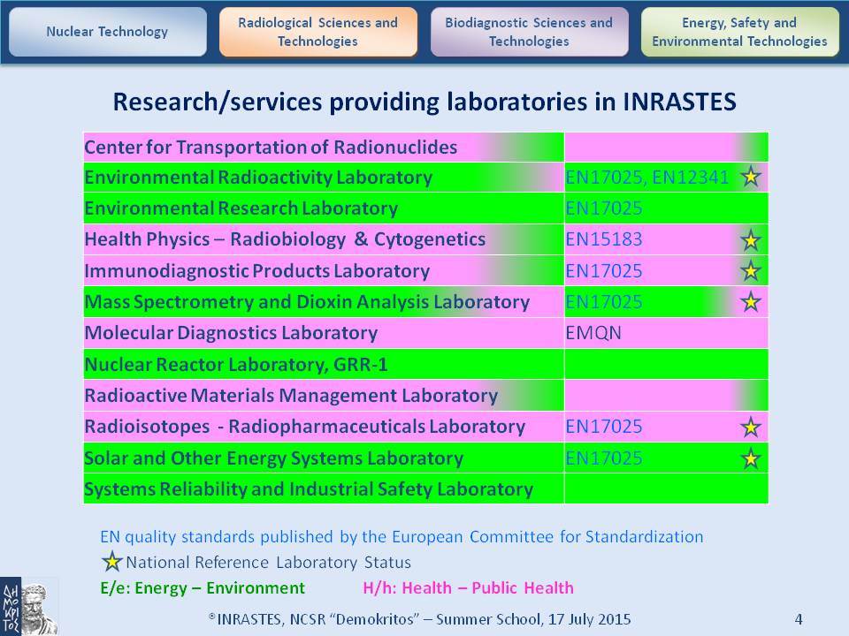Select 'National Reference Laboratory Status' legend text
Viewport: 849px width, 636px height.
pyautogui.click(x=268, y=563)
